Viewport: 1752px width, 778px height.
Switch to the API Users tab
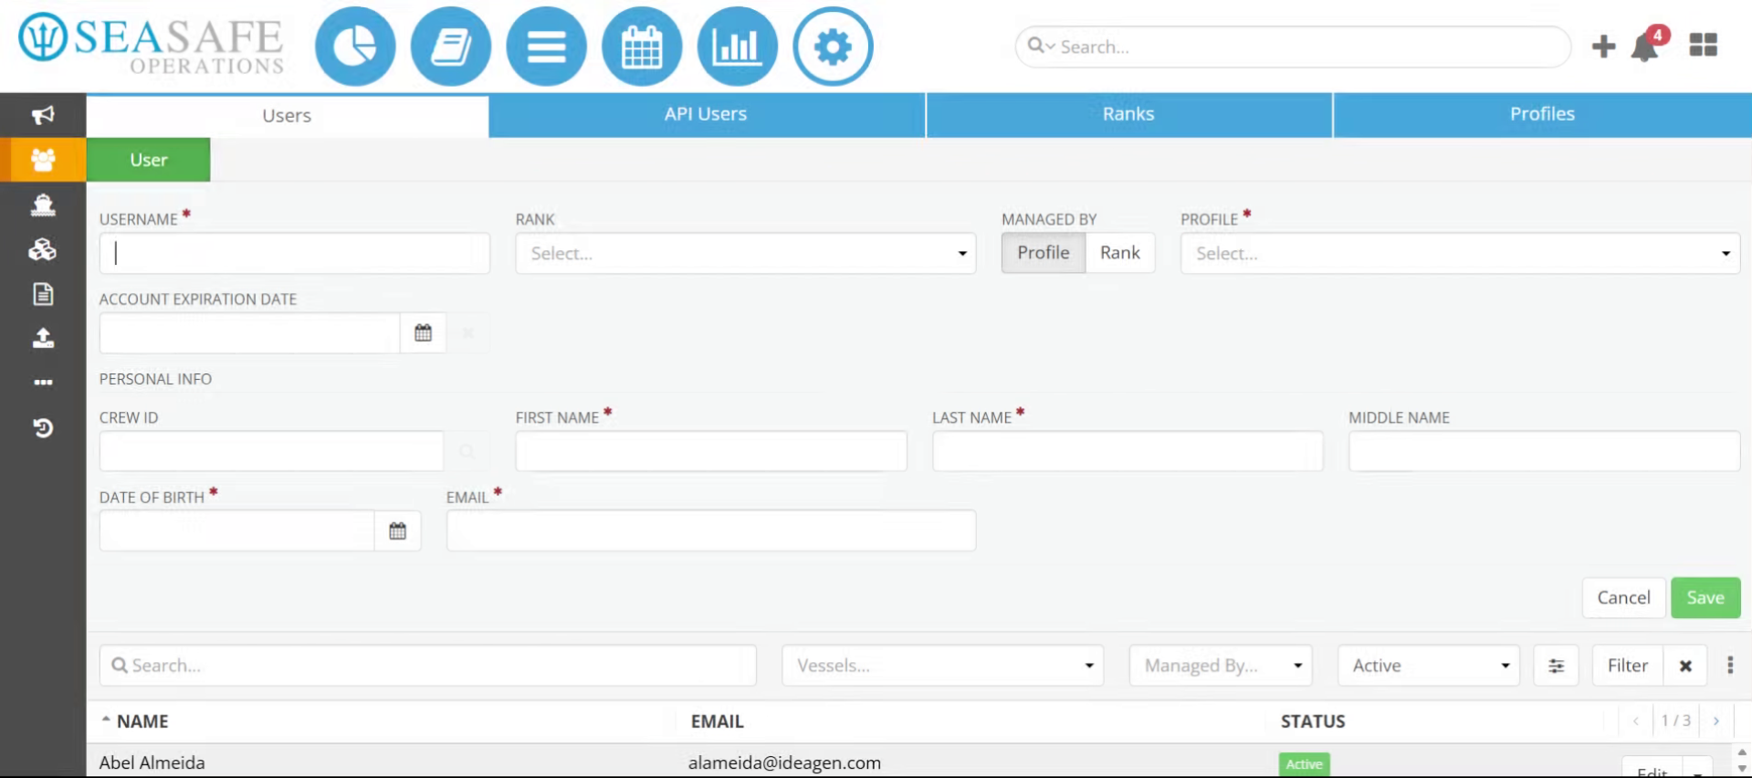coord(706,114)
